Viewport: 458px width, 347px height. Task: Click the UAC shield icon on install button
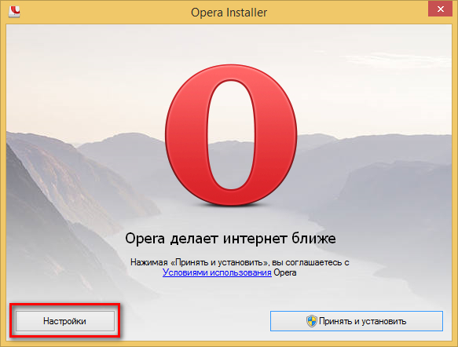point(312,321)
